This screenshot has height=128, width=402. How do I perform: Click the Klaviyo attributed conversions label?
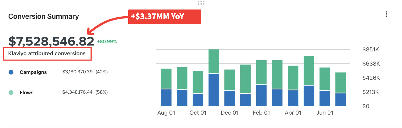47,53
